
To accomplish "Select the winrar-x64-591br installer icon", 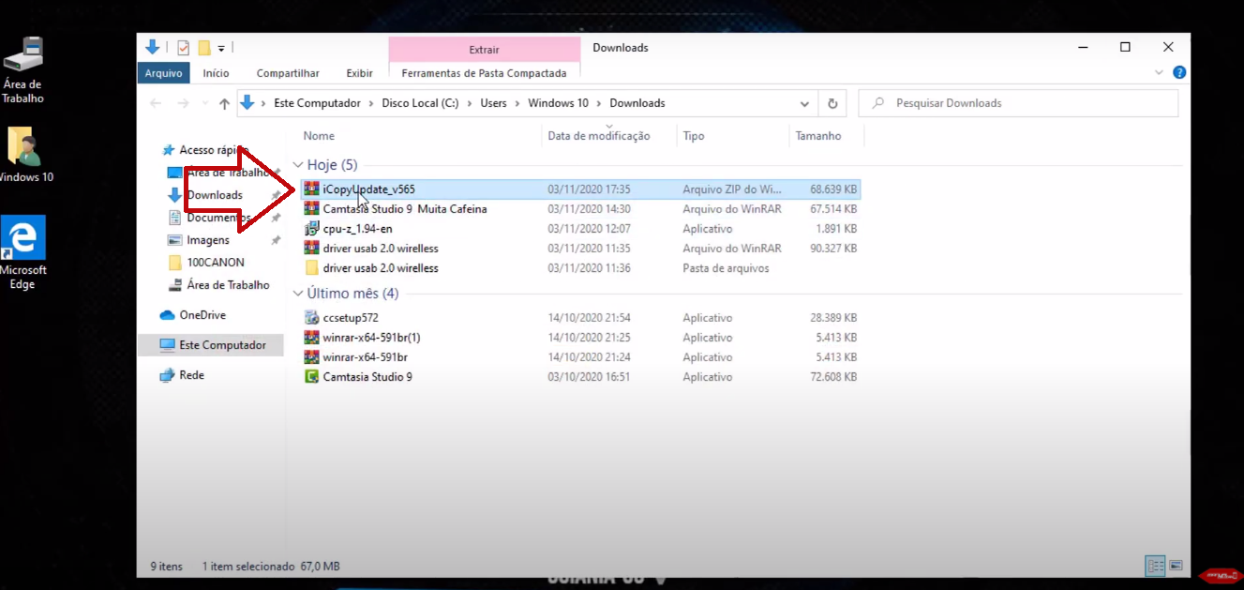I will [312, 357].
